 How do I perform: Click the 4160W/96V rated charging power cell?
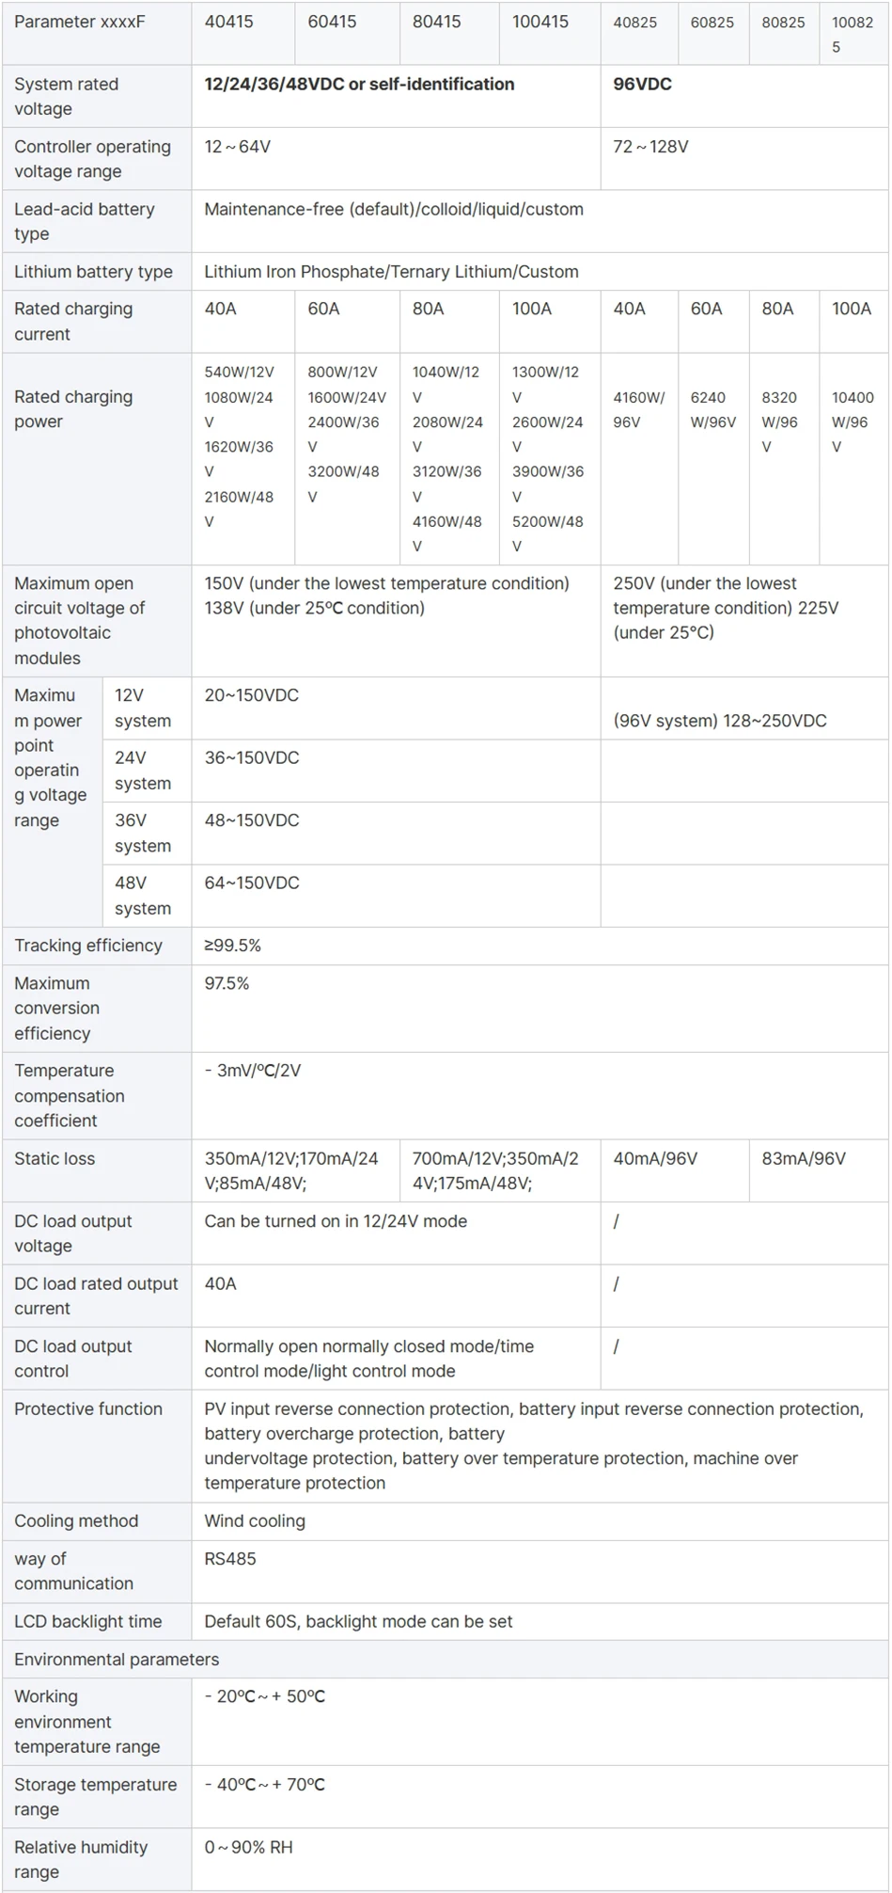pos(638,409)
